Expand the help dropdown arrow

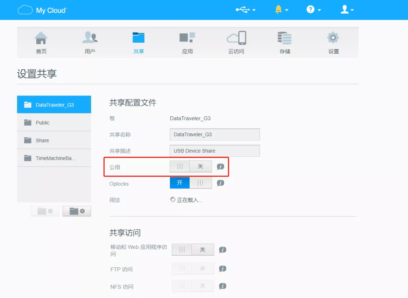click(319, 10)
